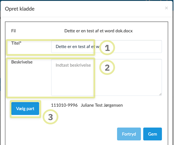Select the name Juliane Test Jørgensen

(102, 105)
